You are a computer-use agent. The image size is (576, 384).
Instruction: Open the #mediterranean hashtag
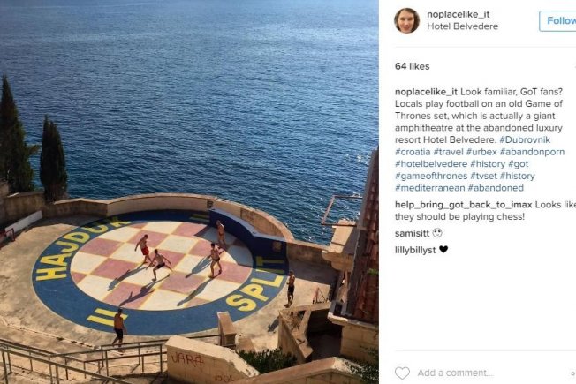click(x=430, y=188)
